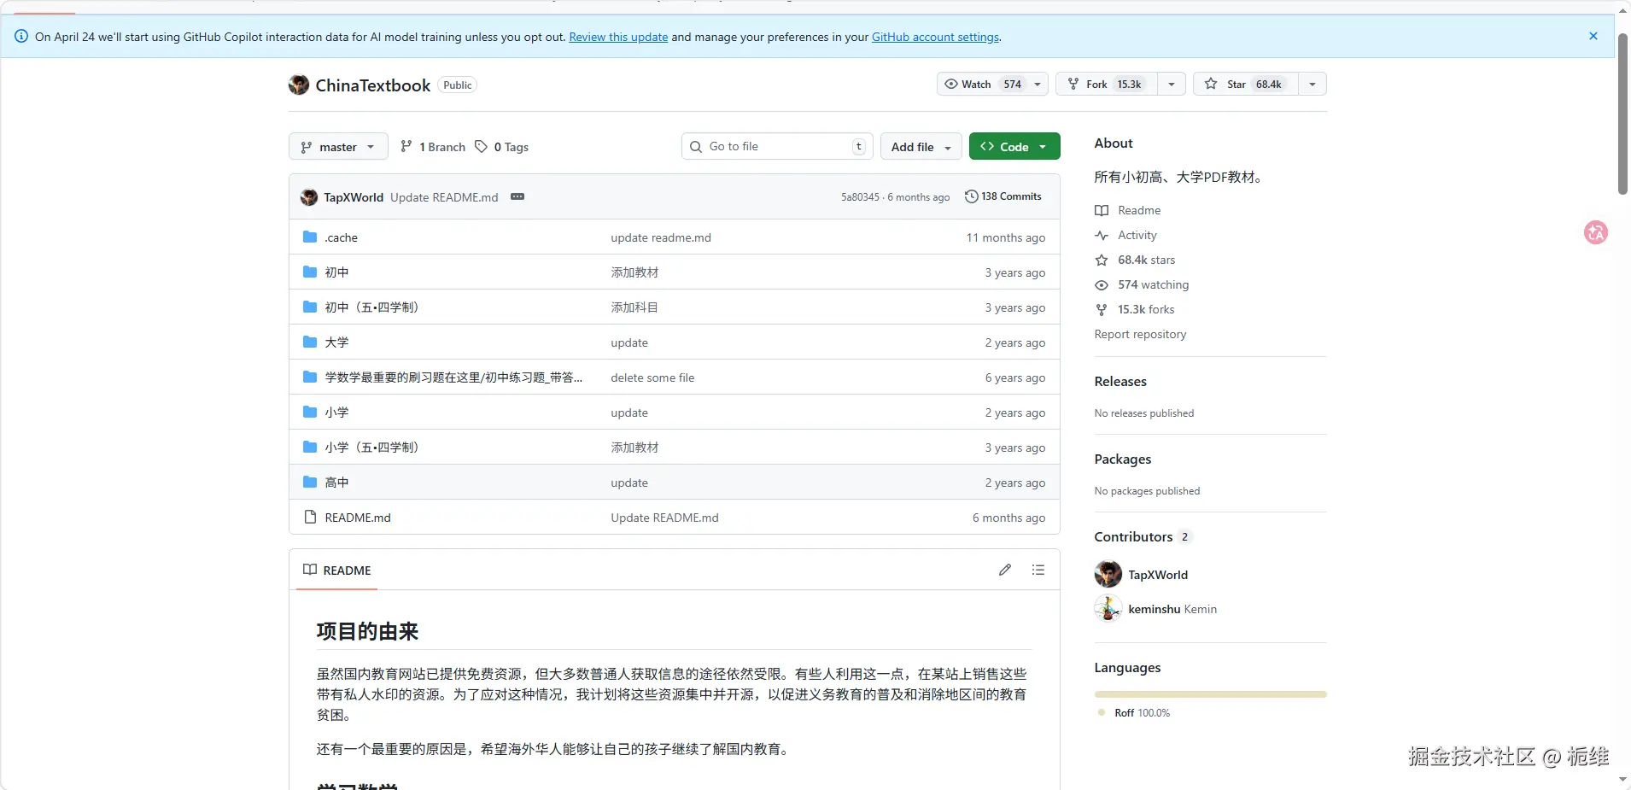Viewport: 1631px width, 790px height.
Task: Click the README.md file icon
Action: pos(310,517)
